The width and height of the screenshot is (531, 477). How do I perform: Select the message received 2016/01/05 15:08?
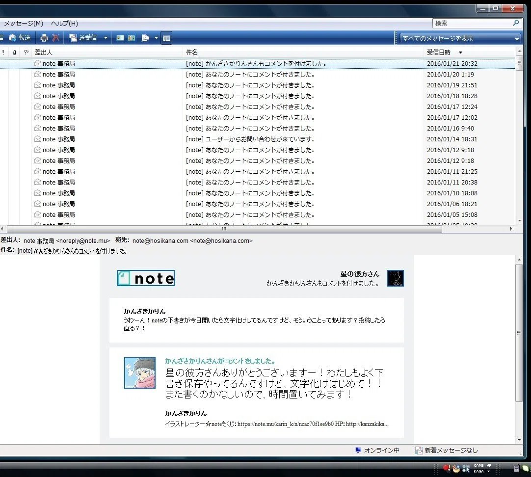tap(257, 215)
